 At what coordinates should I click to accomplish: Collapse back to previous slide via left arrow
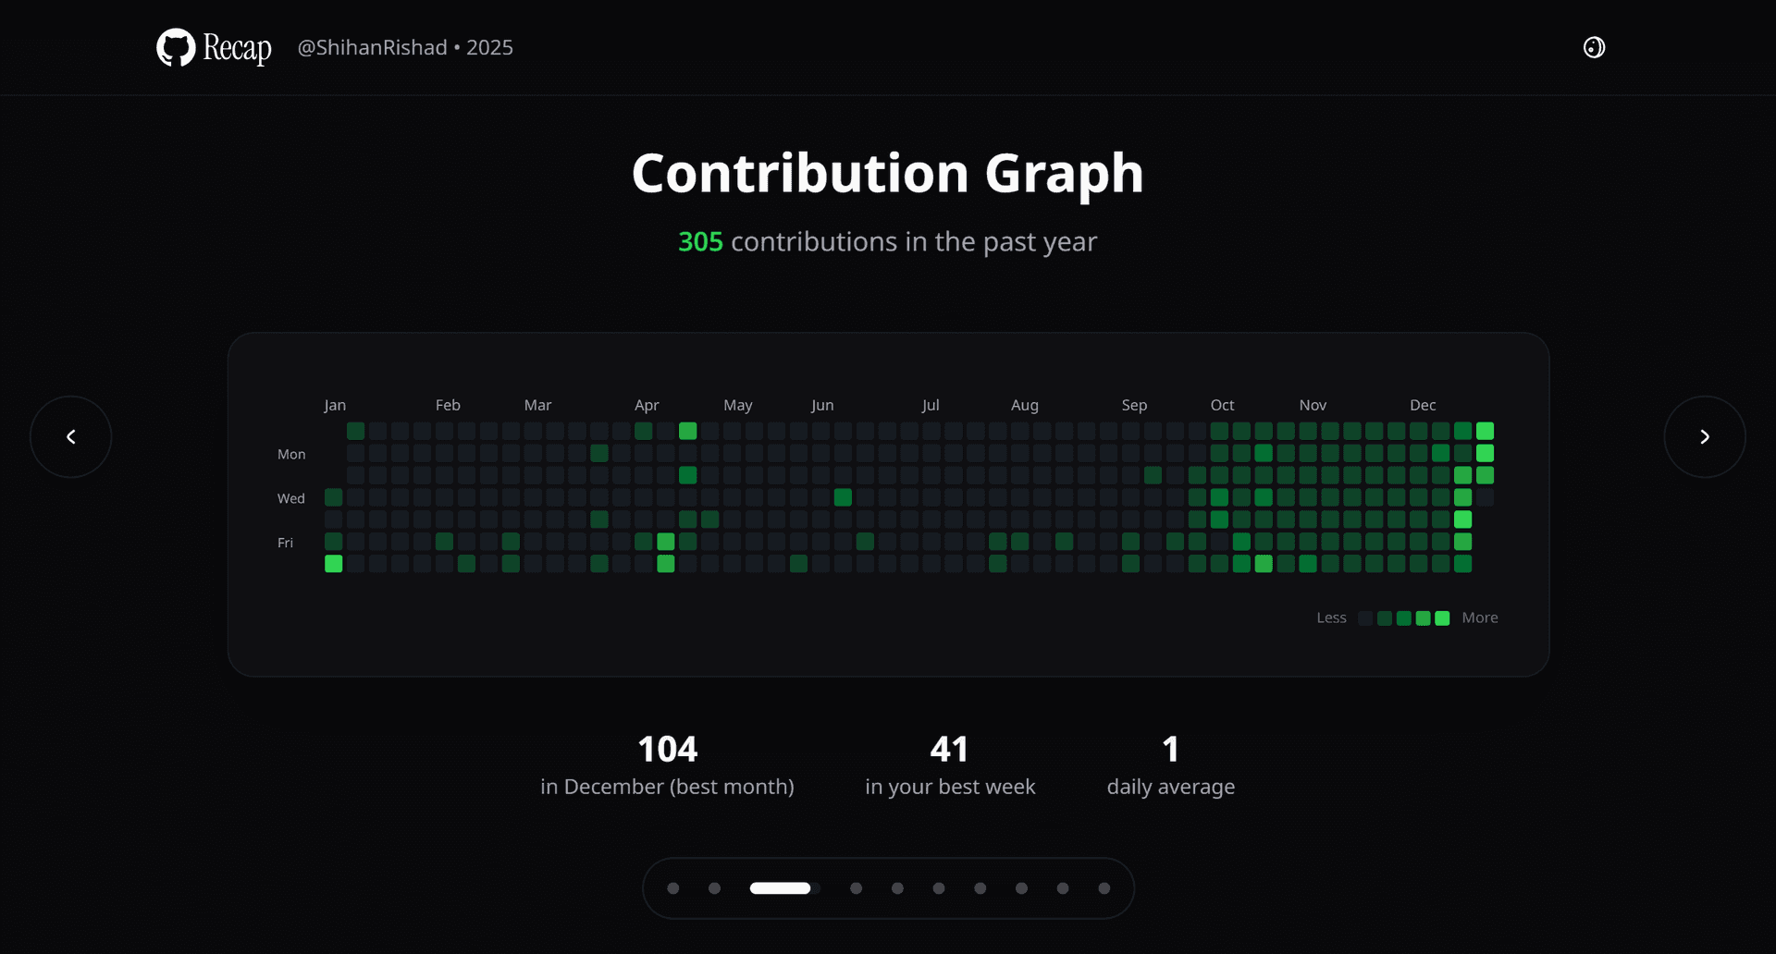(x=70, y=436)
